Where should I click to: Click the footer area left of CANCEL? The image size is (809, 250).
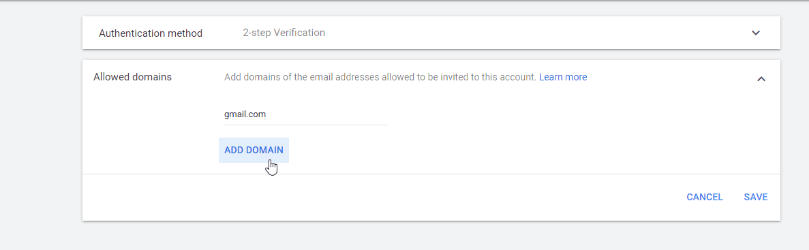tap(382, 198)
